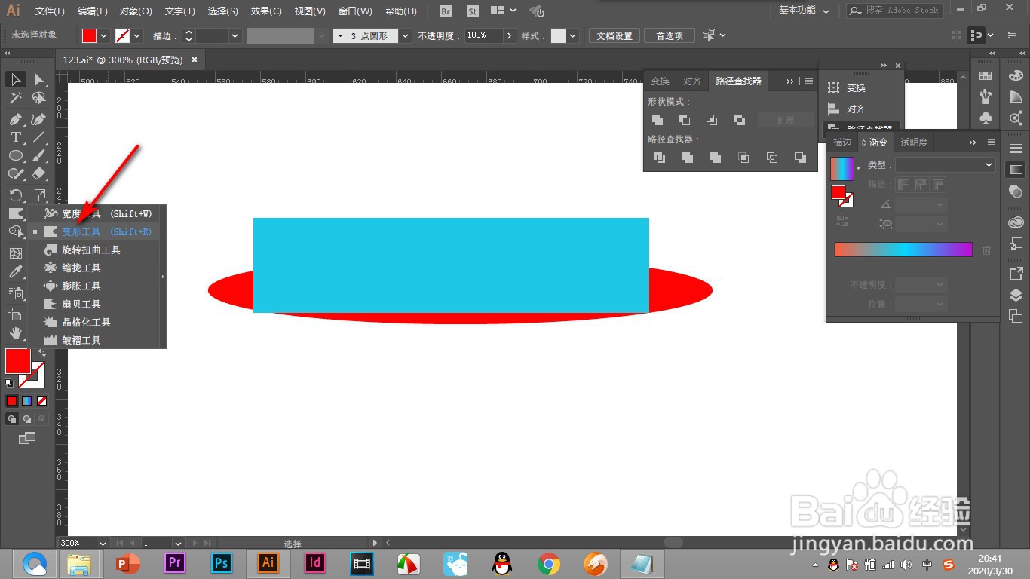
Task: Select the Eyedropper tool
Action: point(16,272)
